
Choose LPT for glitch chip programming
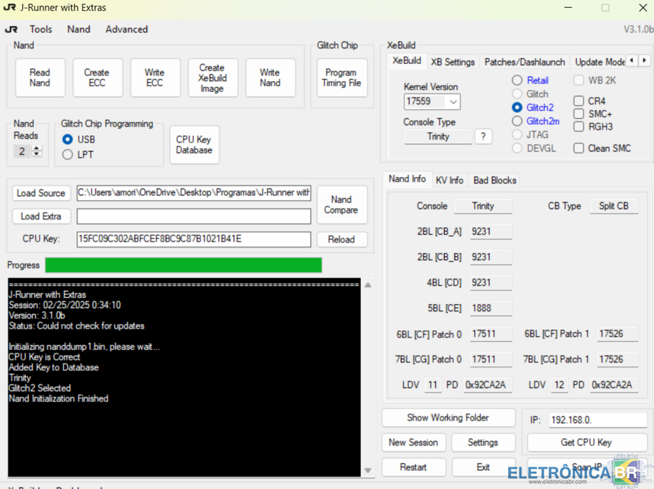pos(67,155)
